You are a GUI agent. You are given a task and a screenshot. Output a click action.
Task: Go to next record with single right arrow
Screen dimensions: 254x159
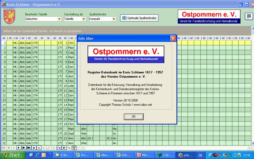19,148
